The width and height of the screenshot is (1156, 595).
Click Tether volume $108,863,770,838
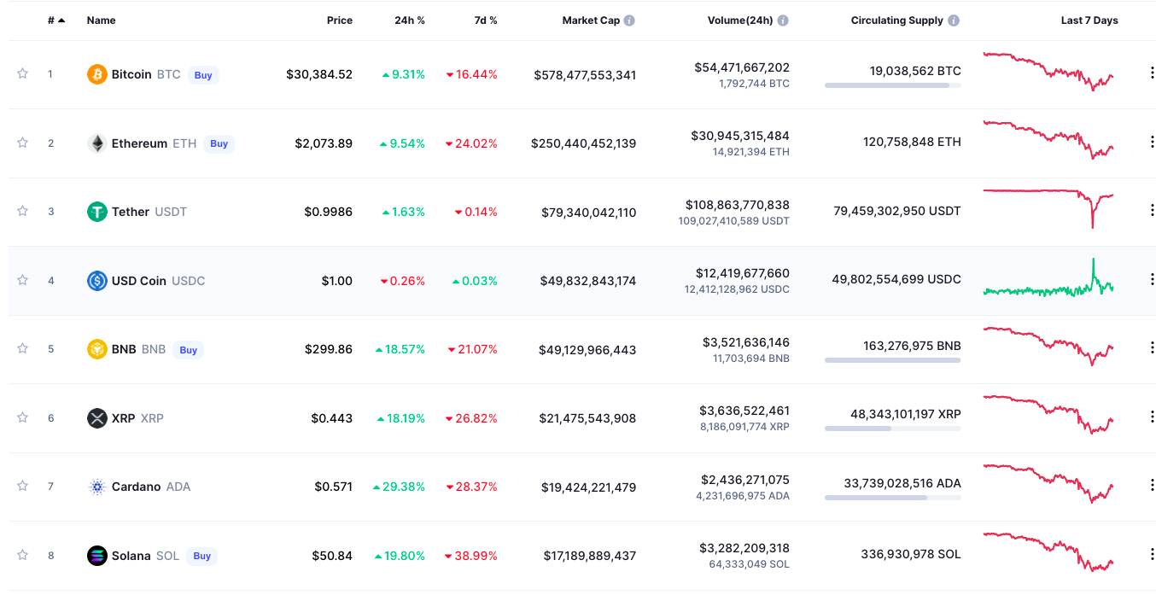(738, 205)
